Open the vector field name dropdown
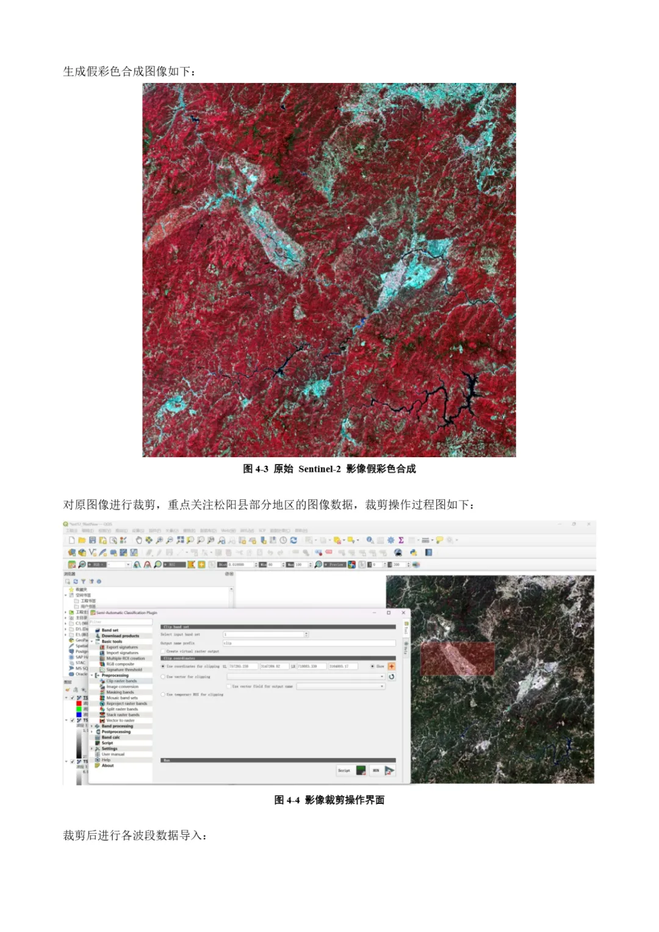This screenshot has width=659, height=932. click(x=340, y=686)
